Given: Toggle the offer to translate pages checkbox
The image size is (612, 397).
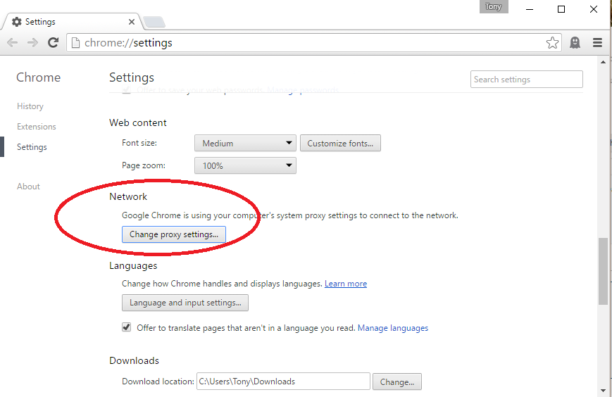Looking at the screenshot, I should [x=127, y=327].
